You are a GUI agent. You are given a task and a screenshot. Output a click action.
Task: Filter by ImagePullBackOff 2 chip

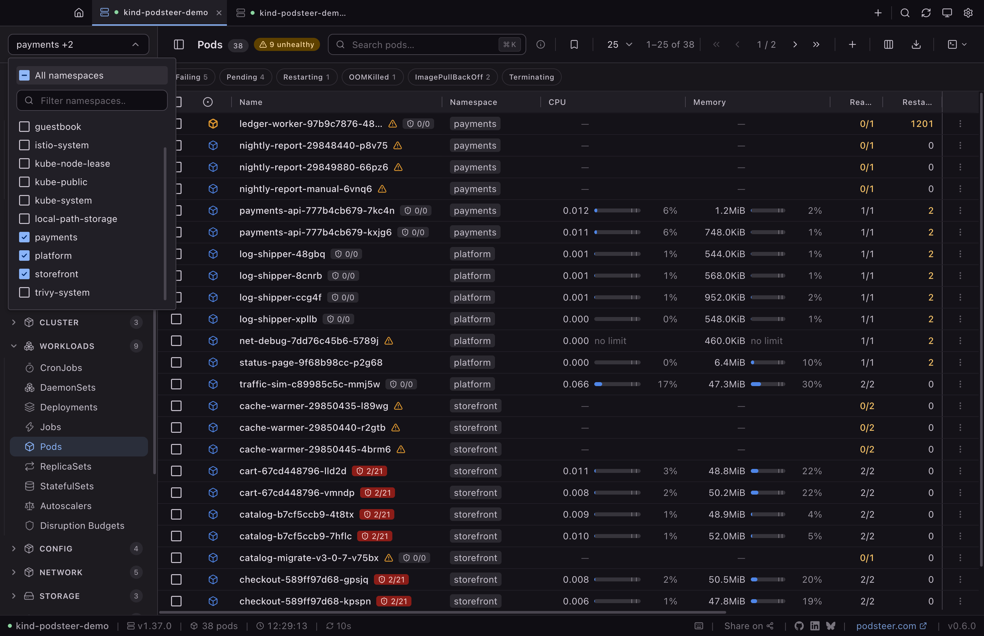(x=453, y=77)
